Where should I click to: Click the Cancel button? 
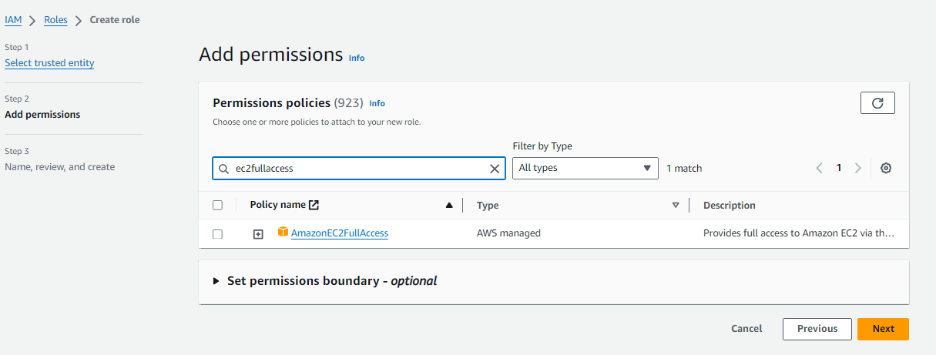tap(746, 329)
